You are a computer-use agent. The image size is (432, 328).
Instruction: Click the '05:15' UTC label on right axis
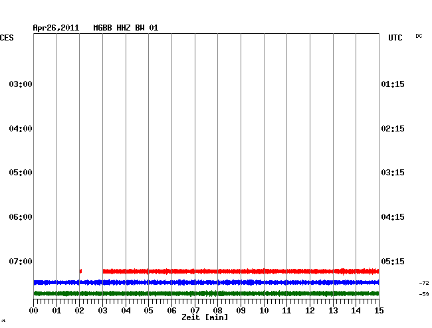[x=393, y=261]
